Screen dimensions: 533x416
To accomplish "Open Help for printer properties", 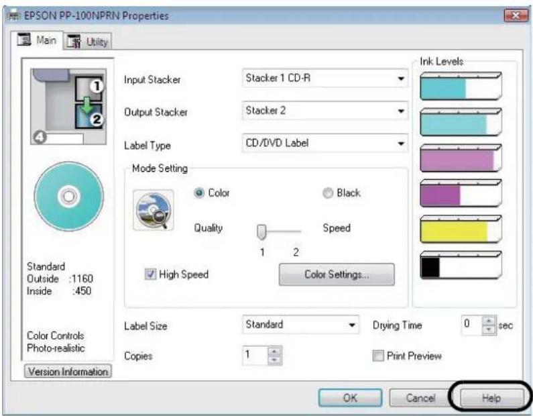I will click(x=491, y=398).
